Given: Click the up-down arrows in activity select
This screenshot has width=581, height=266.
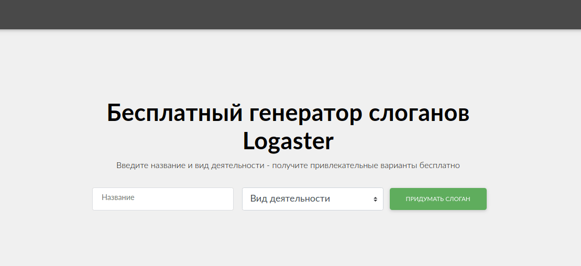Looking at the screenshot, I should 375,199.
